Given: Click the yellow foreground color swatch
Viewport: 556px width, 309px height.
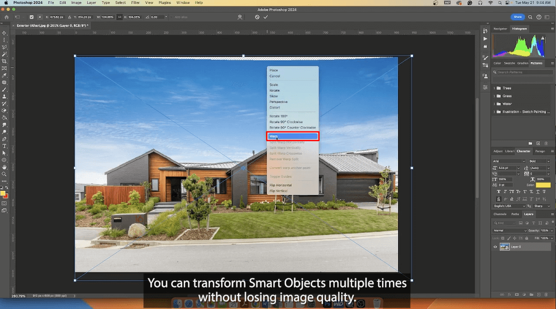Looking at the screenshot, I should [x=3, y=193].
